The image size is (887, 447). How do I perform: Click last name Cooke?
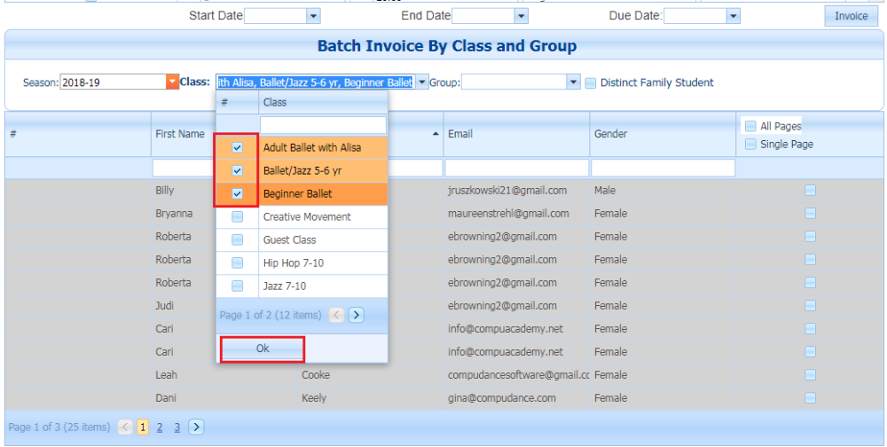316,375
